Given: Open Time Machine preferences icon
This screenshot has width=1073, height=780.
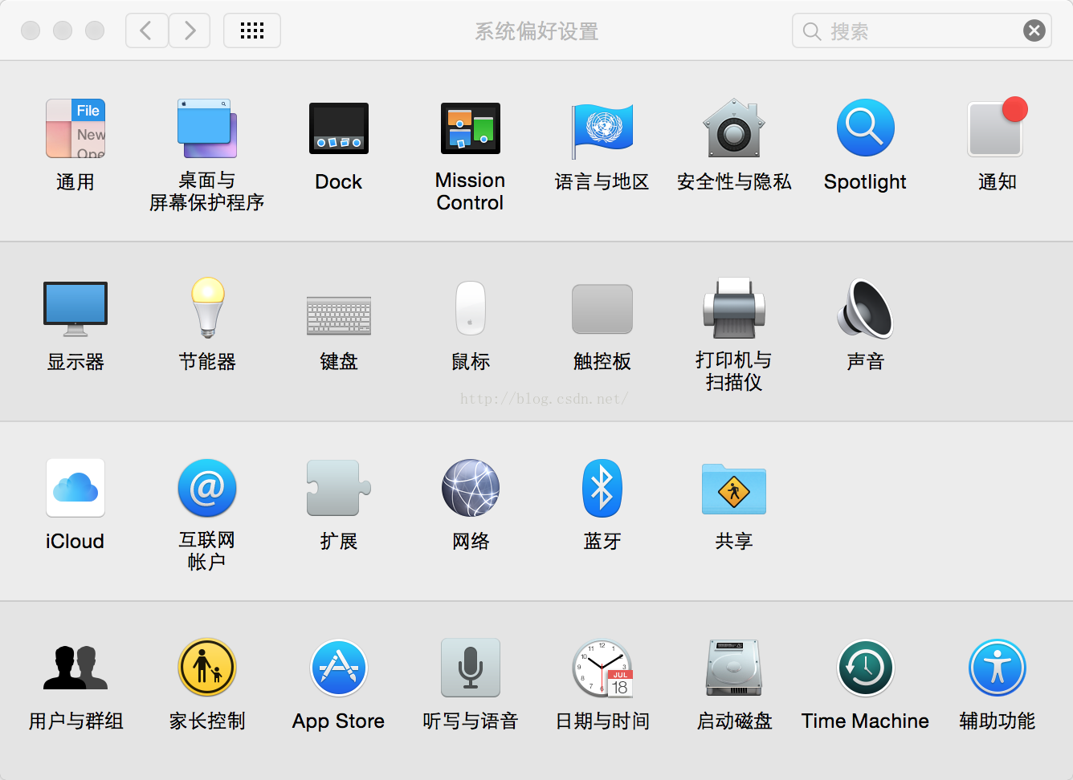Looking at the screenshot, I should click(866, 668).
